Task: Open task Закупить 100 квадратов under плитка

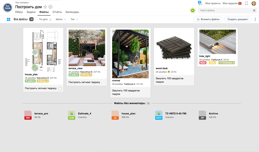Action: [x=126, y=92]
